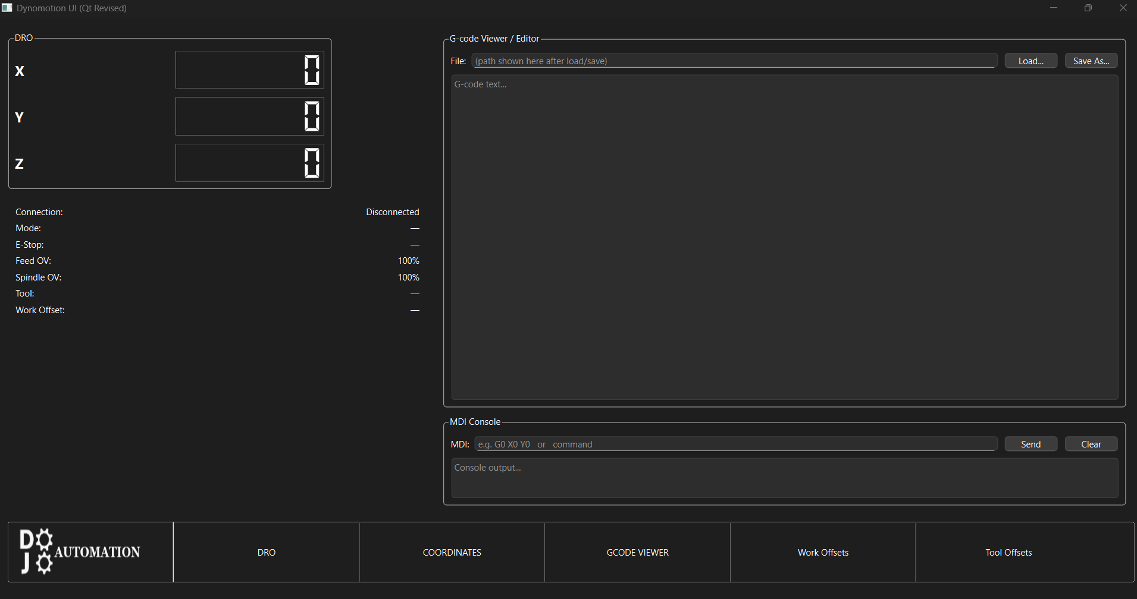The width and height of the screenshot is (1137, 599).
Task: Open the DRO tab at bottom
Action: [266, 552]
